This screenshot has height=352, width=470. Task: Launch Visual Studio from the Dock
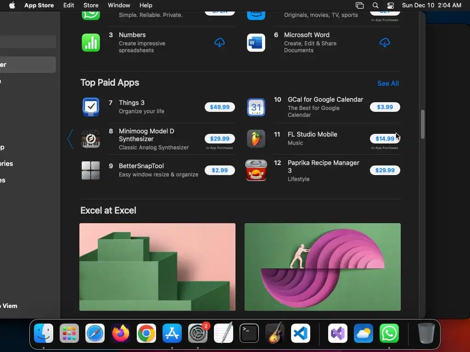[x=338, y=333]
